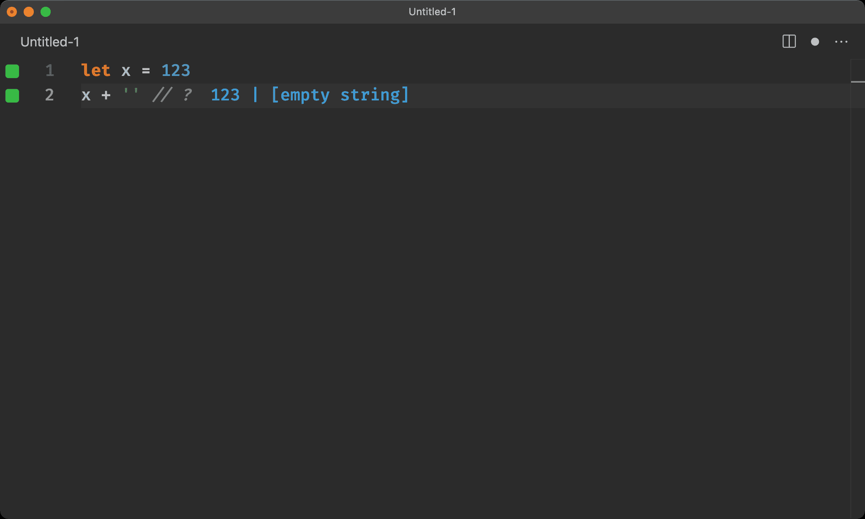Click the green coverage indicator on line 2

pos(12,95)
